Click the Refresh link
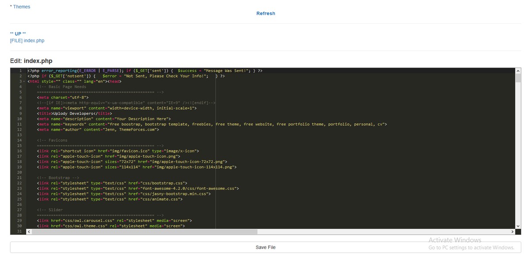This screenshot has height=264, width=531. tap(265, 13)
